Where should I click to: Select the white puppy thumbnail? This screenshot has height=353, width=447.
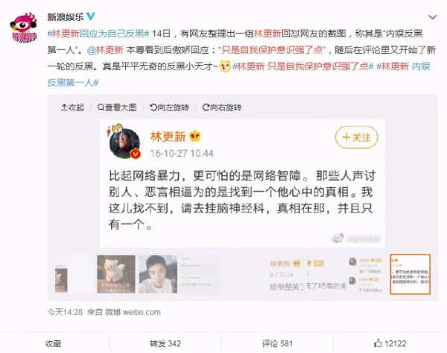click(x=116, y=274)
